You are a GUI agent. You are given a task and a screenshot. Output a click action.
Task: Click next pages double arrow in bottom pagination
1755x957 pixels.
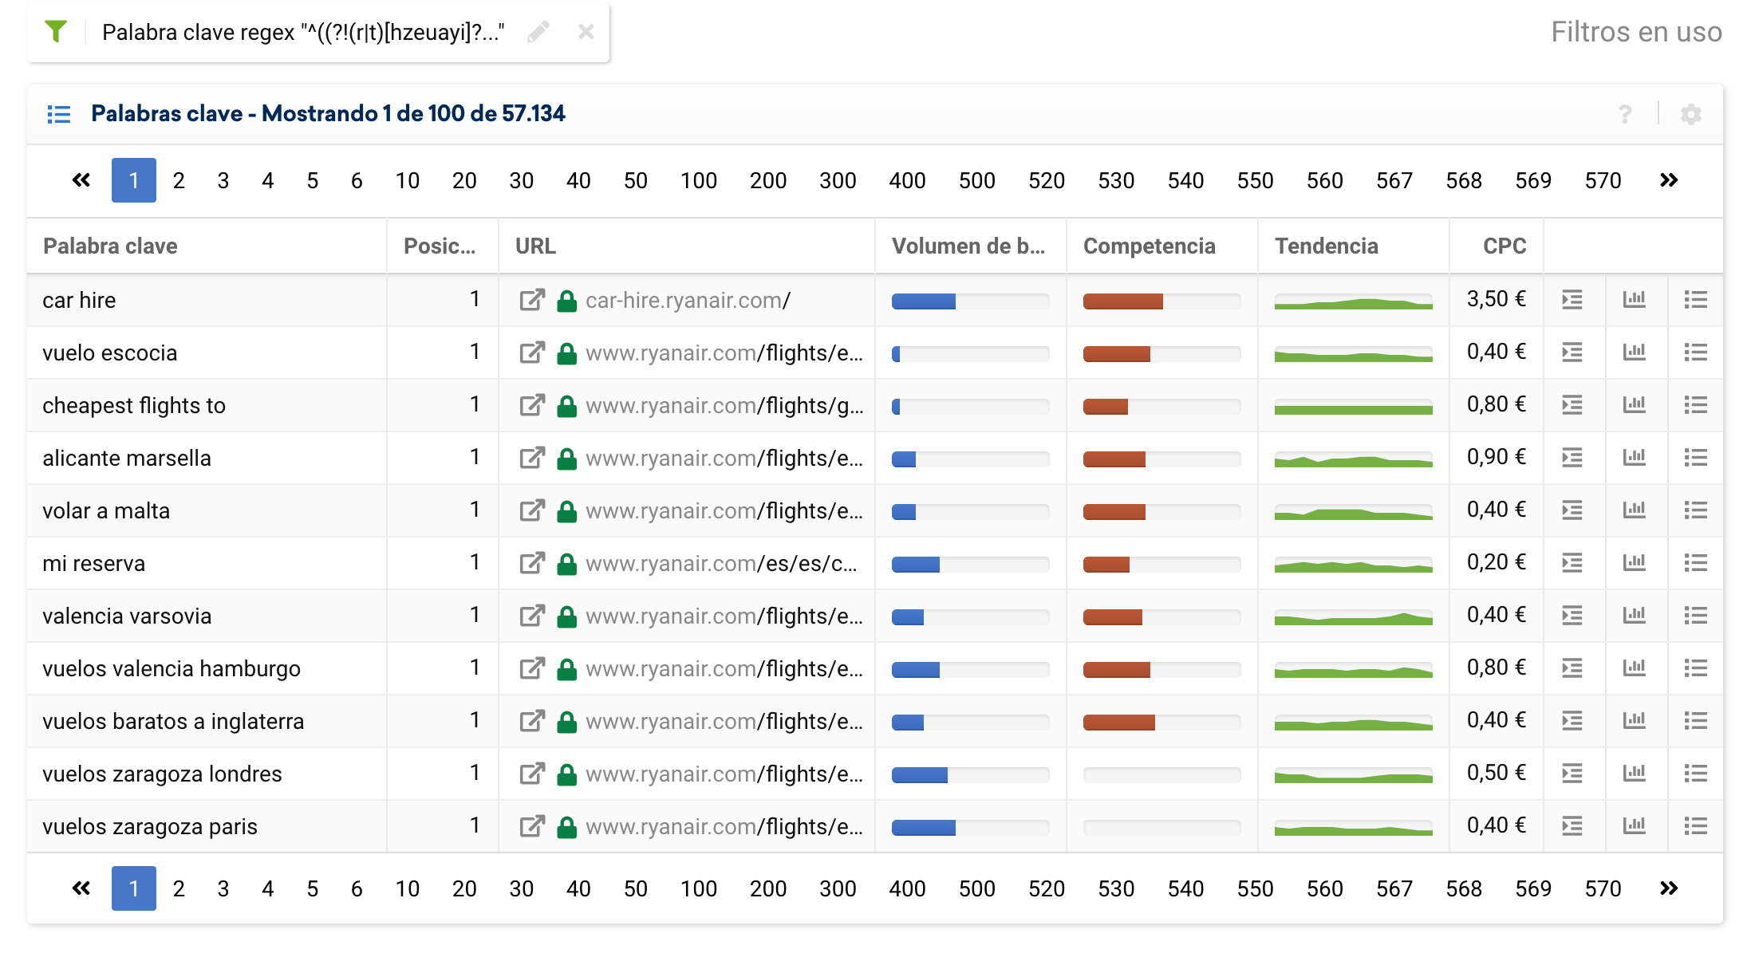click(x=1669, y=888)
